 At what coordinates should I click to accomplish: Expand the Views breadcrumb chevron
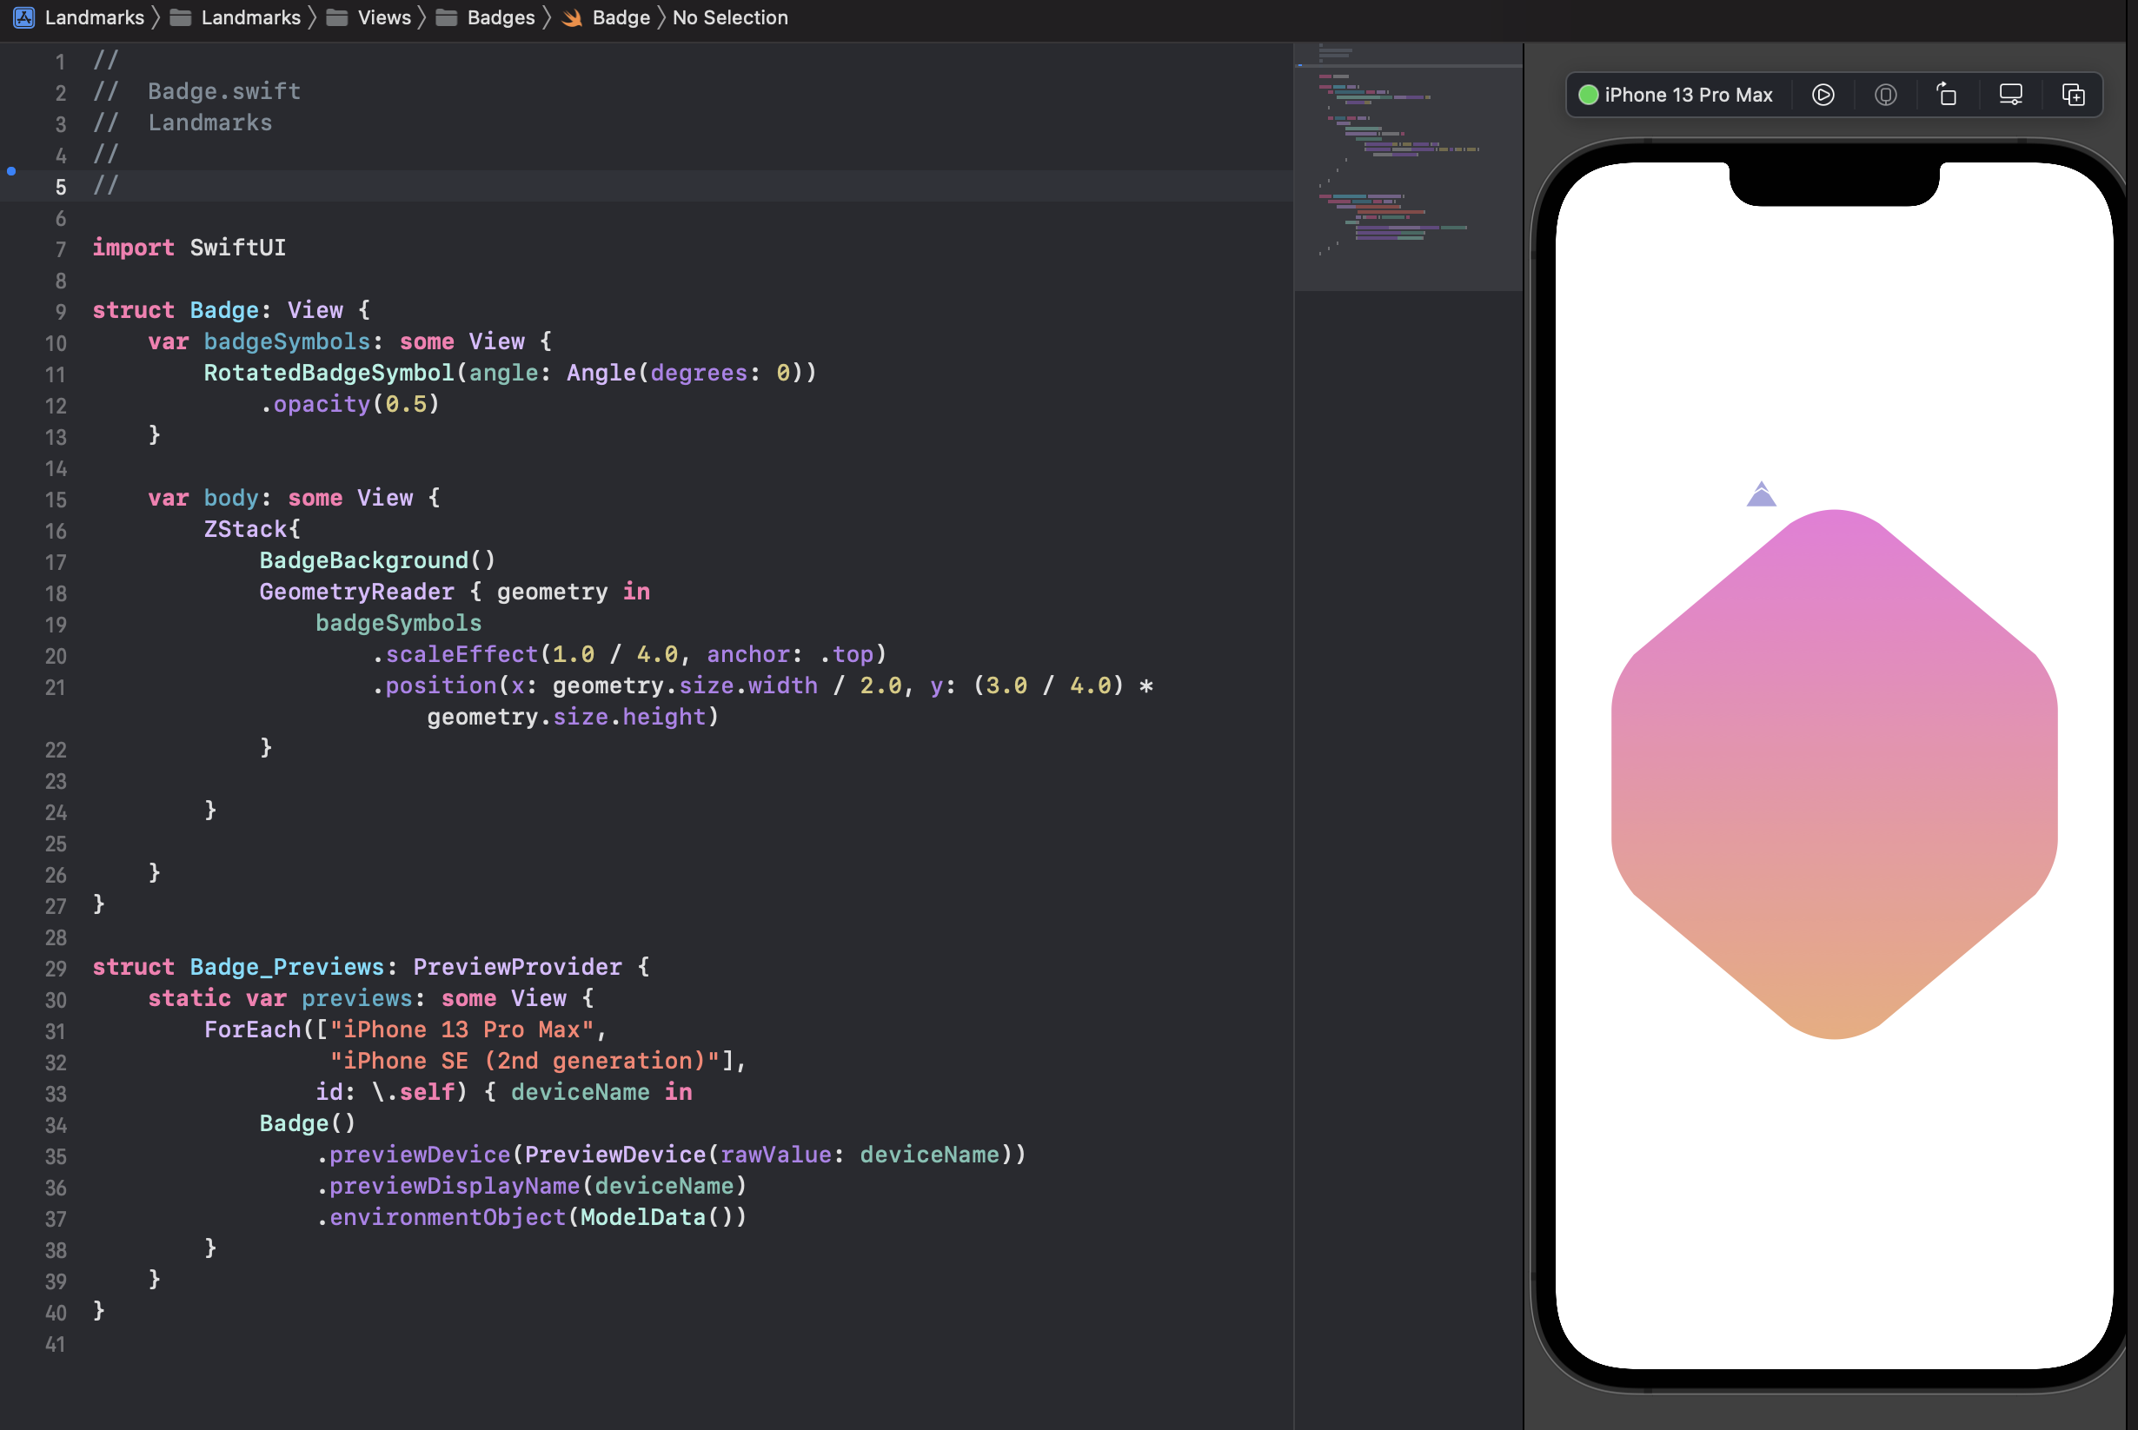pos(422,17)
